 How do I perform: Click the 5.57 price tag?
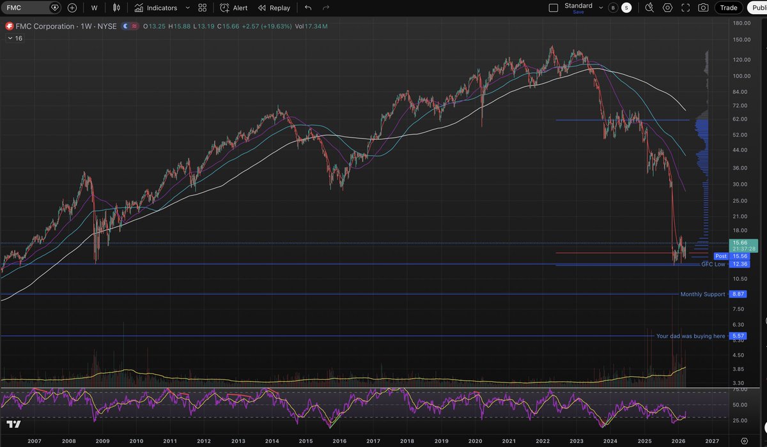738,336
